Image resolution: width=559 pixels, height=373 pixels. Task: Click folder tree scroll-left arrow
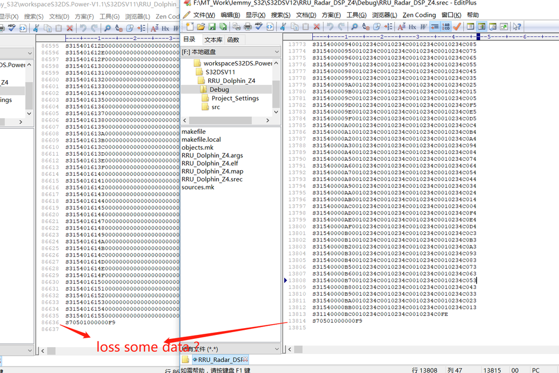click(185, 120)
